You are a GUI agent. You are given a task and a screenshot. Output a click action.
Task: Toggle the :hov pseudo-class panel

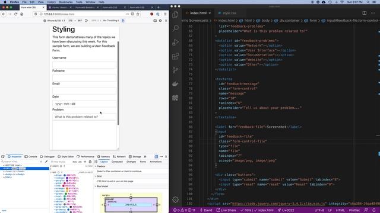point(75,162)
